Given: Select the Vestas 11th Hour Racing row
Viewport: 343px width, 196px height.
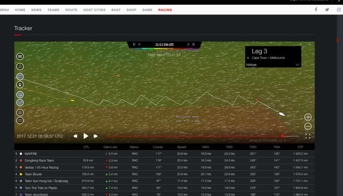Looking at the screenshot, I should [164, 168].
